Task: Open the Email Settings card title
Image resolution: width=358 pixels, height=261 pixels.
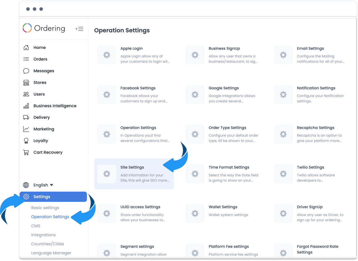Action: point(310,48)
